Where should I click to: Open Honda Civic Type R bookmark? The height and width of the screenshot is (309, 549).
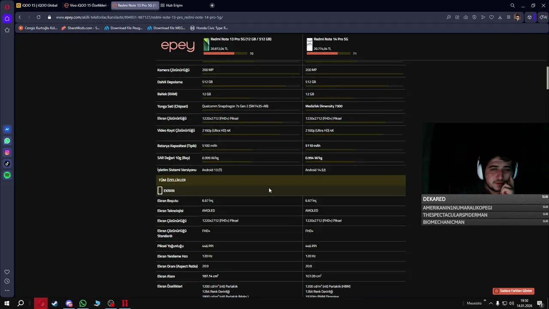(209, 28)
